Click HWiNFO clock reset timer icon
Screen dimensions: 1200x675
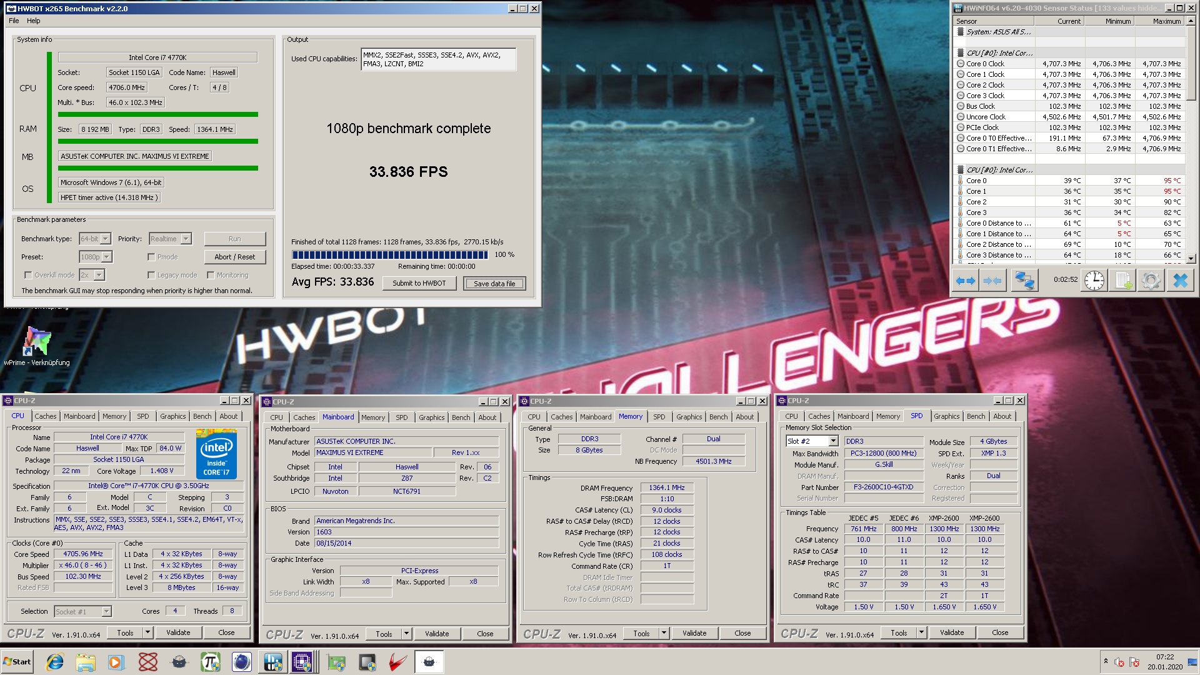1094,281
